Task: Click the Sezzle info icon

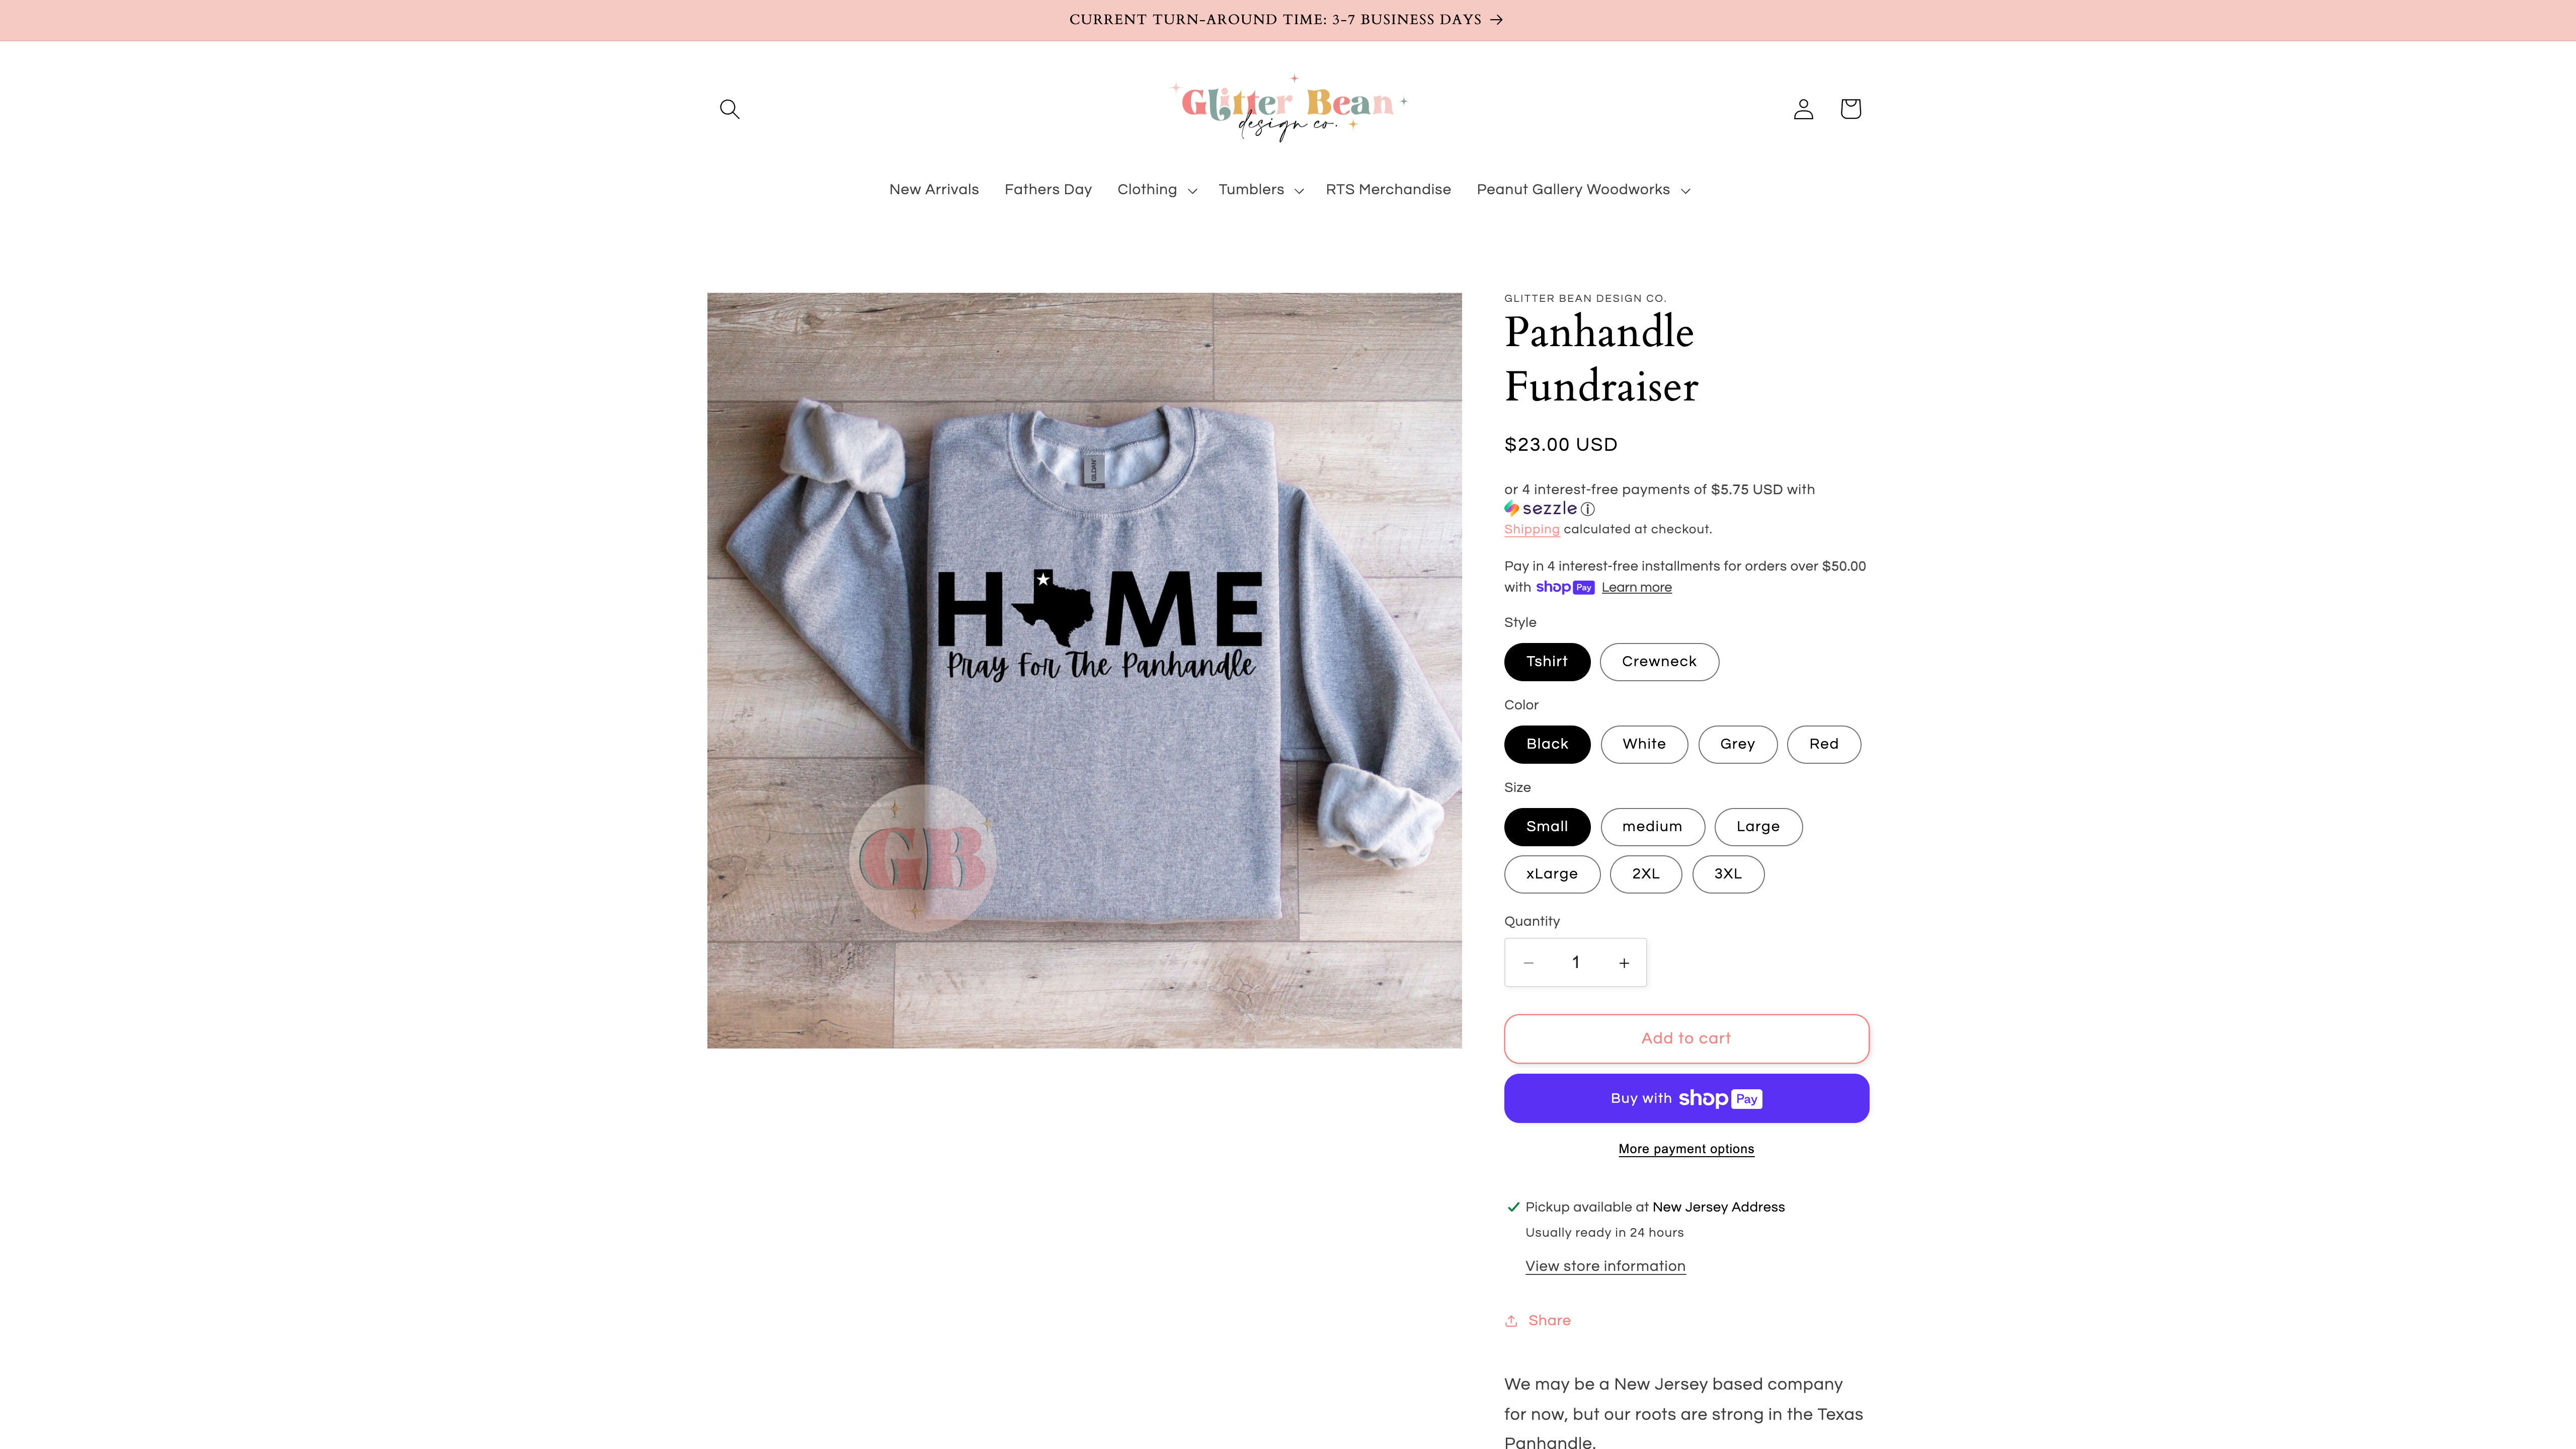Action: [x=1587, y=509]
